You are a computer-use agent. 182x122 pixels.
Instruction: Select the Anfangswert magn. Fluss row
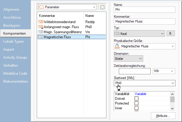click(72, 27)
